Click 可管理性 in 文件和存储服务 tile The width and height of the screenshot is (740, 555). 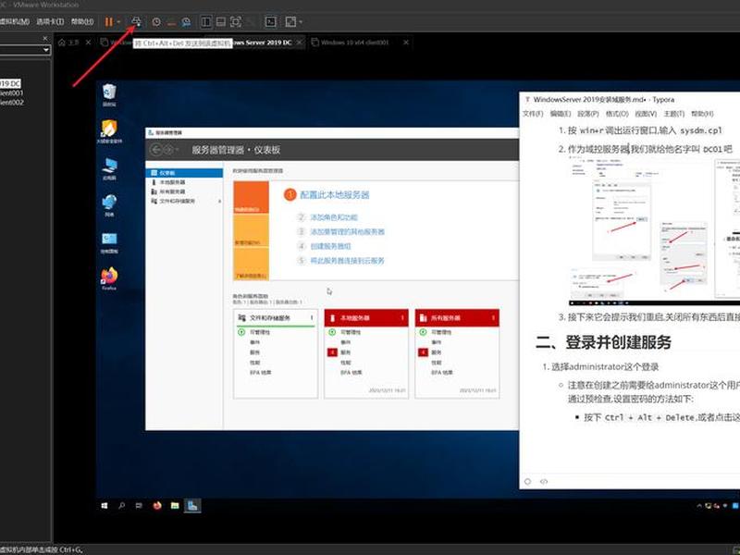[260, 332]
